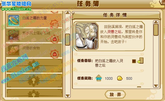The image size is (165, 101).
Task: Click quest detail scrollbar up arrow
Action: click(156, 22)
